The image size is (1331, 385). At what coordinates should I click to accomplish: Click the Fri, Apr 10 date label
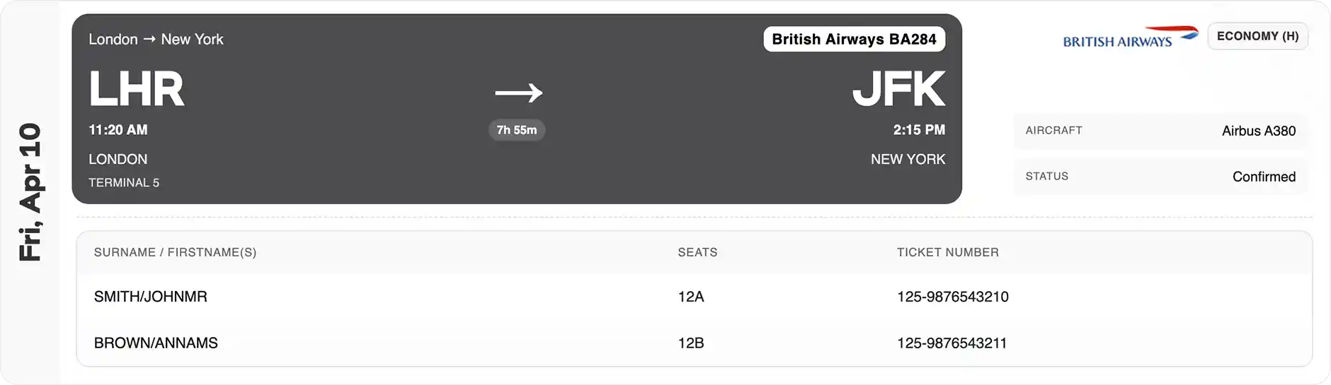30,192
